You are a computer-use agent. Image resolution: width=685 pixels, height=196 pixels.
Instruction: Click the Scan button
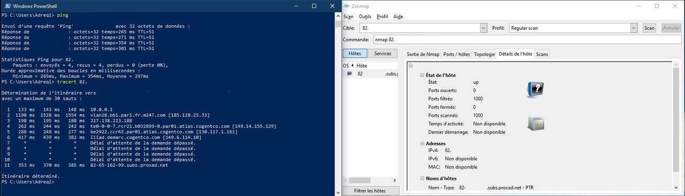coord(649,28)
